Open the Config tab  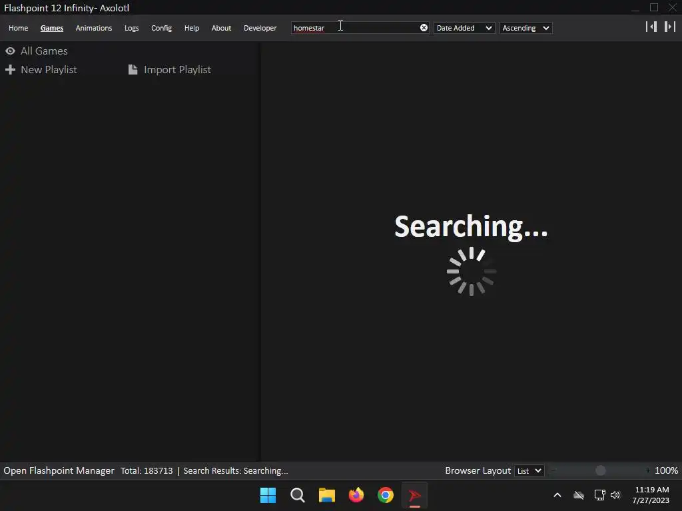click(161, 28)
